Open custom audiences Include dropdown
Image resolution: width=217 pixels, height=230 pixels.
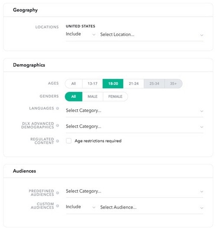tap(81, 207)
